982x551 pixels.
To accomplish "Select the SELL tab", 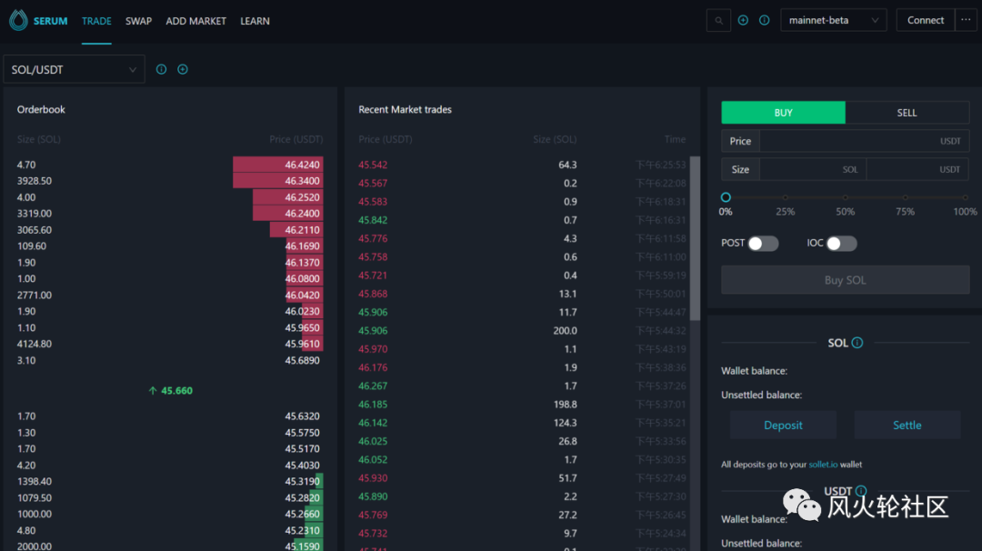I will tap(907, 113).
